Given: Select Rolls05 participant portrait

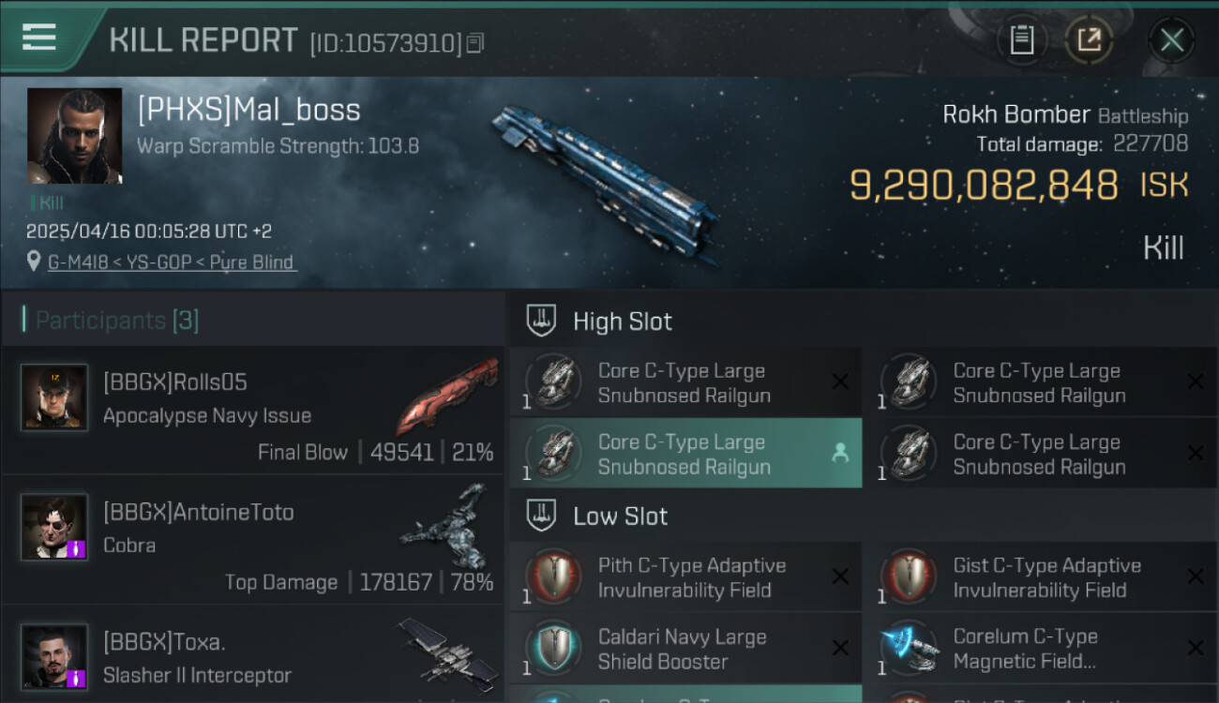Looking at the screenshot, I should point(54,397).
